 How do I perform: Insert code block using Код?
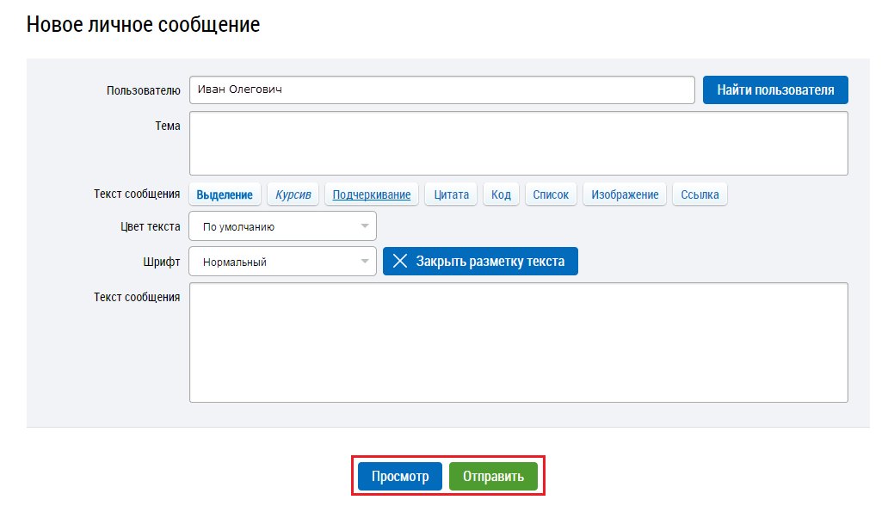pos(501,194)
